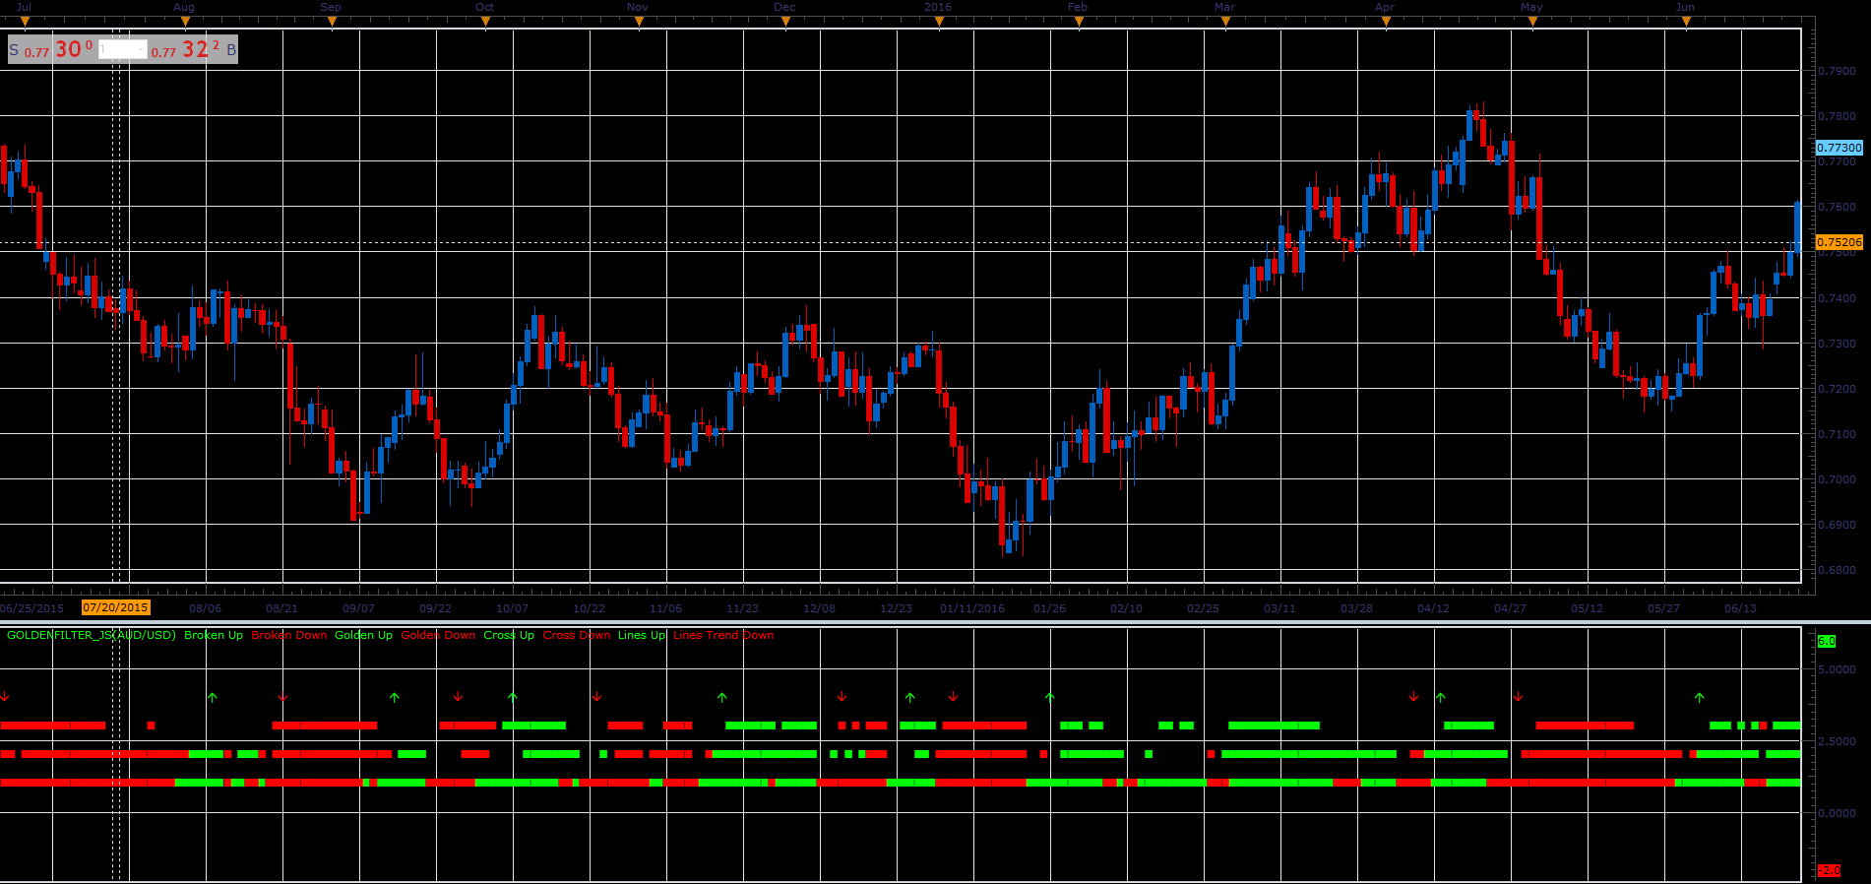1871x884 pixels.
Task: Click the Lines Up legend label
Action: (642, 635)
